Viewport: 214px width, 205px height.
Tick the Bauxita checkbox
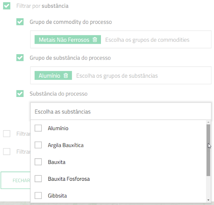point(38,162)
